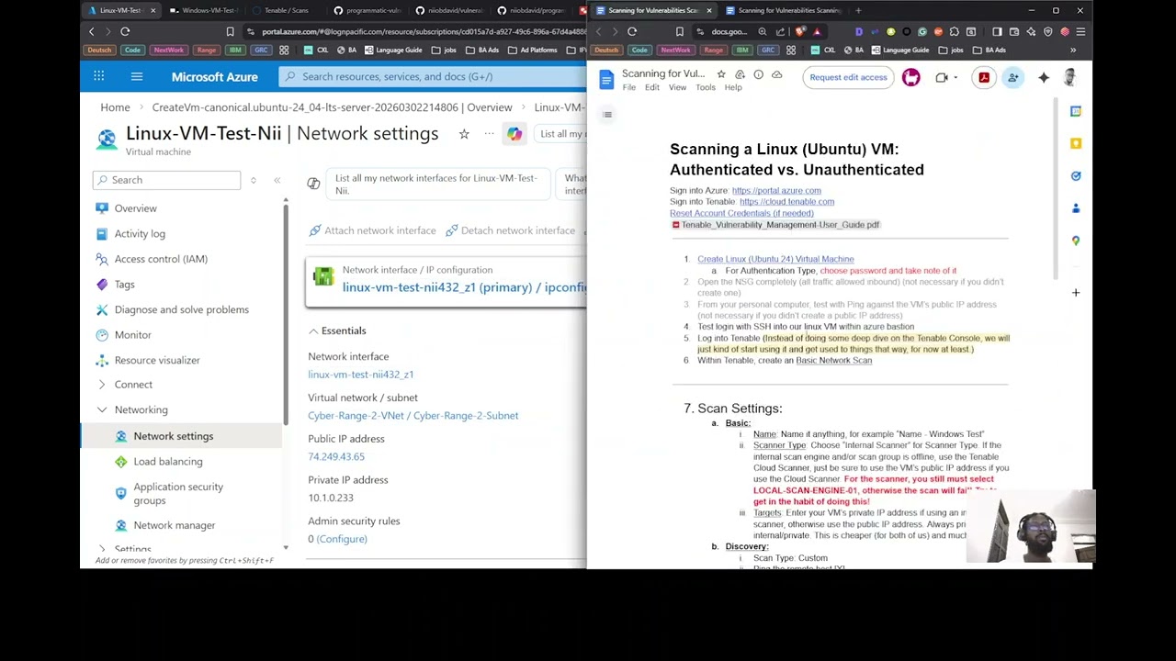Open the Copilot icon beside the title
This screenshot has width=1176, height=661.
pyautogui.click(x=514, y=134)
